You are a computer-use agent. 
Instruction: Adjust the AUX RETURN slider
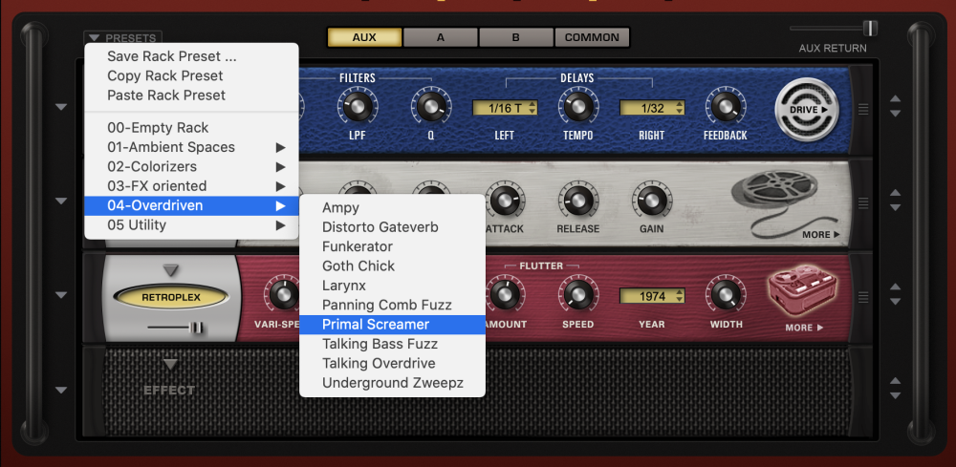pos(870,28)
